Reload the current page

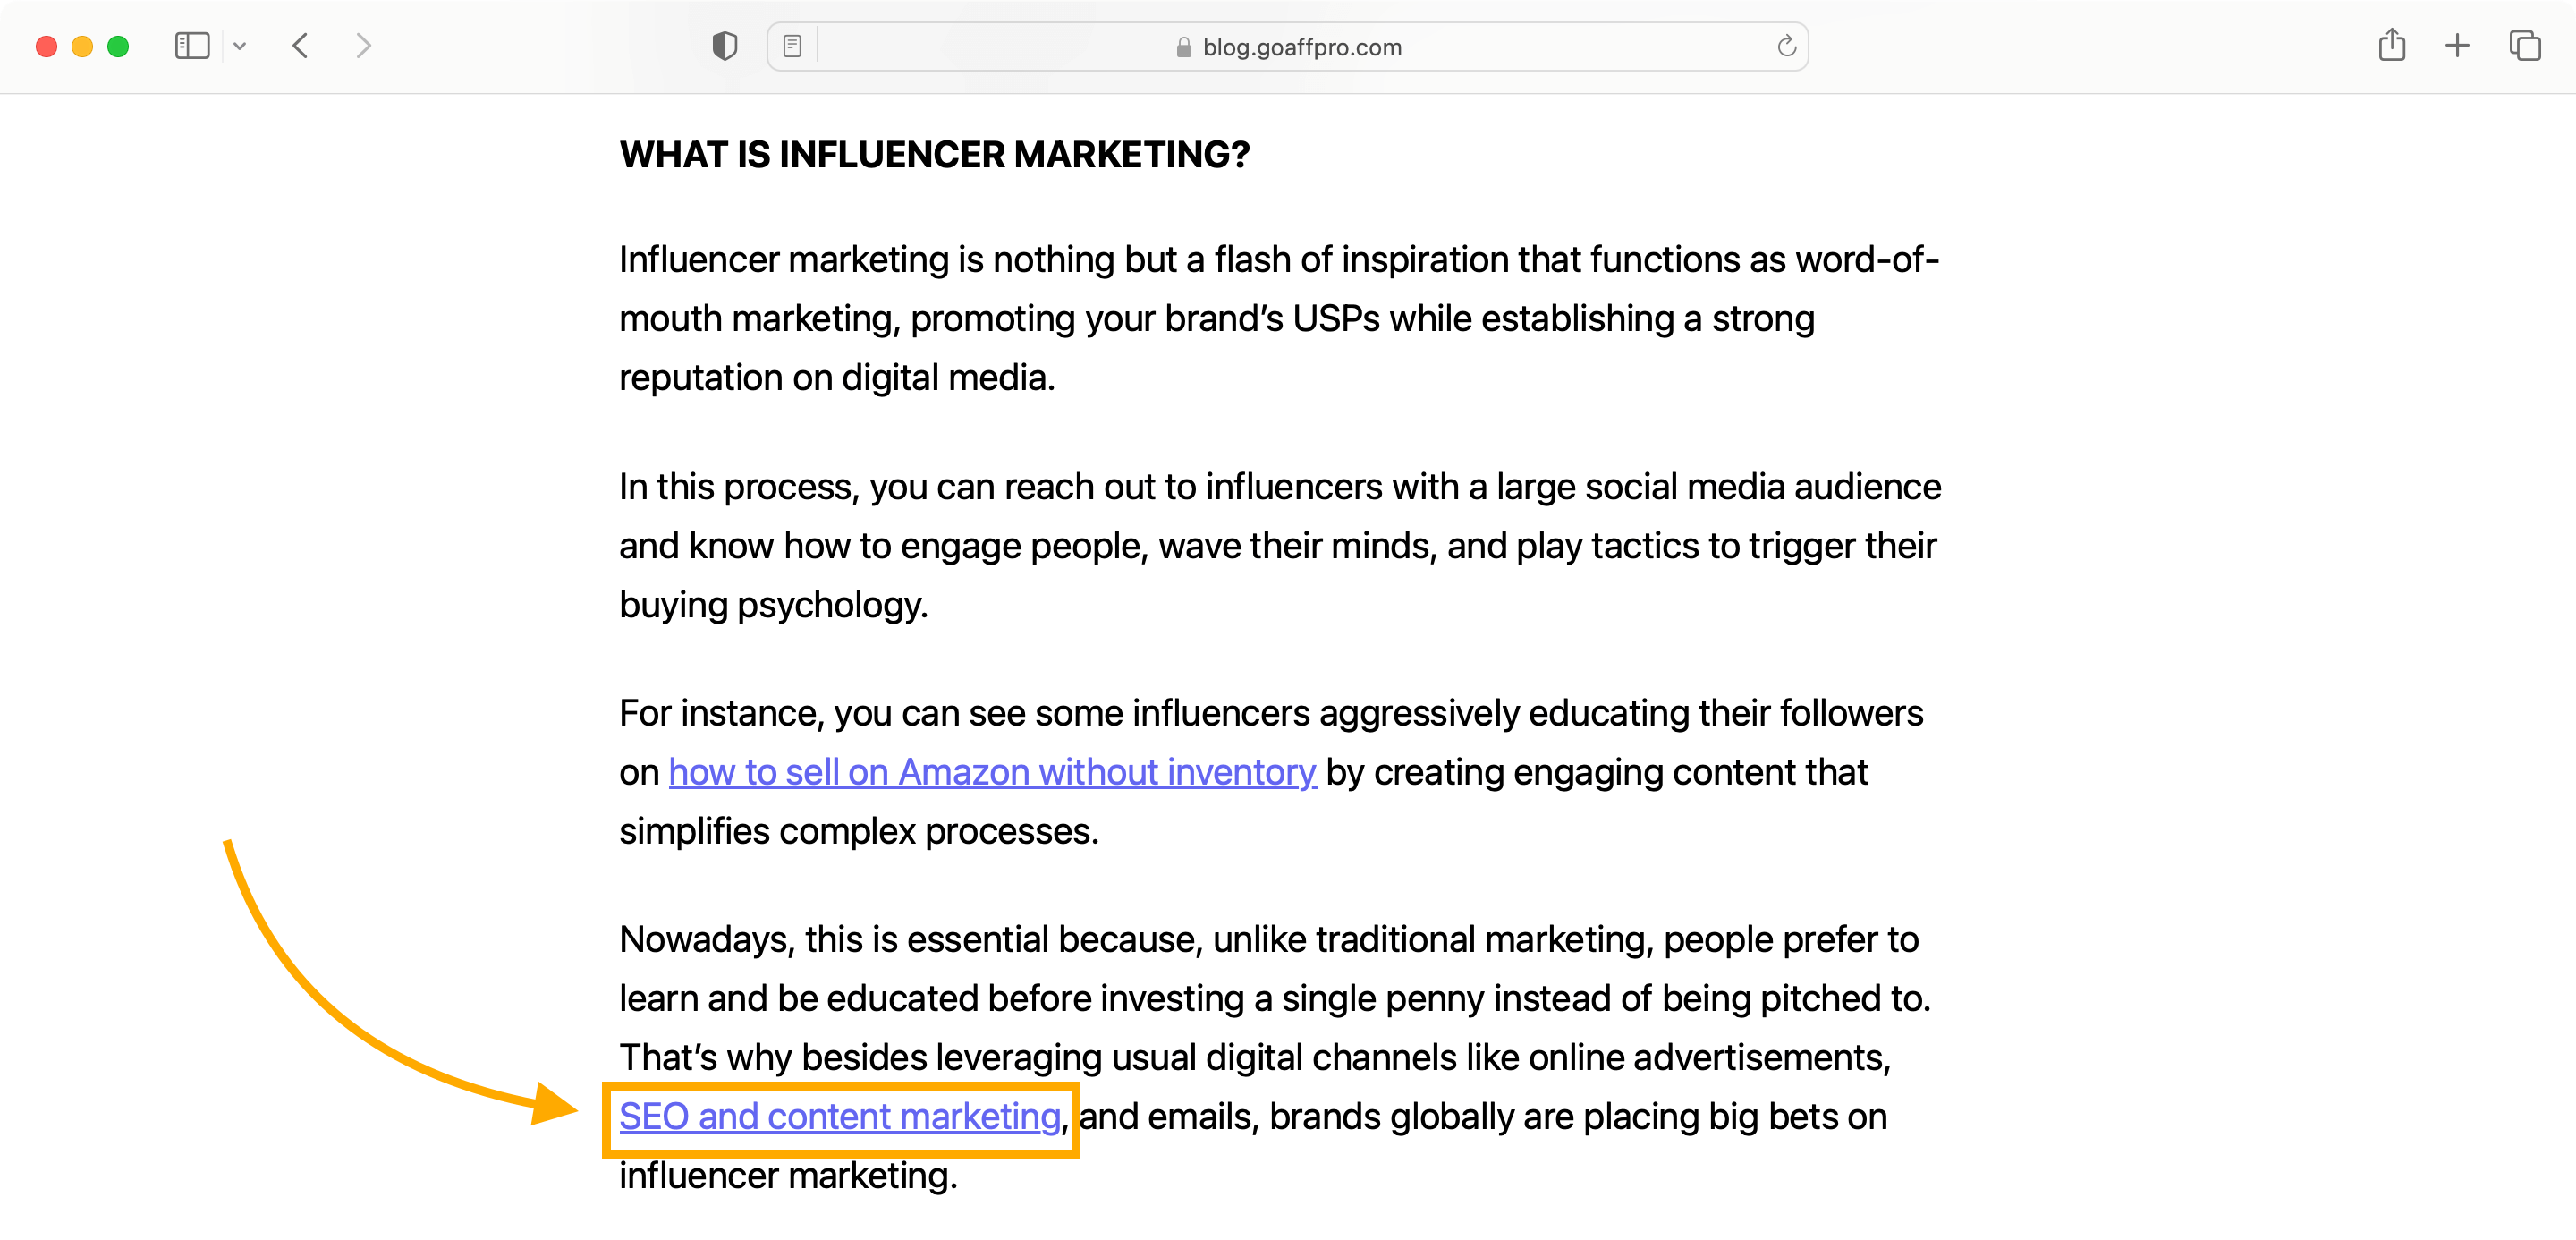[1786, 46]
